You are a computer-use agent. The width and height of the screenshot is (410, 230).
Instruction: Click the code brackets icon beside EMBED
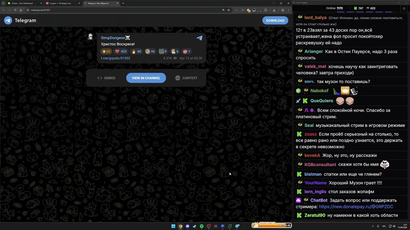pos(100,78)
